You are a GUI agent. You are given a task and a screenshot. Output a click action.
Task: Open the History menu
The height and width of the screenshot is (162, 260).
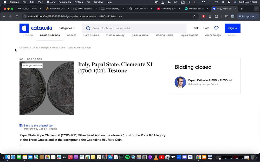point(51,2)
